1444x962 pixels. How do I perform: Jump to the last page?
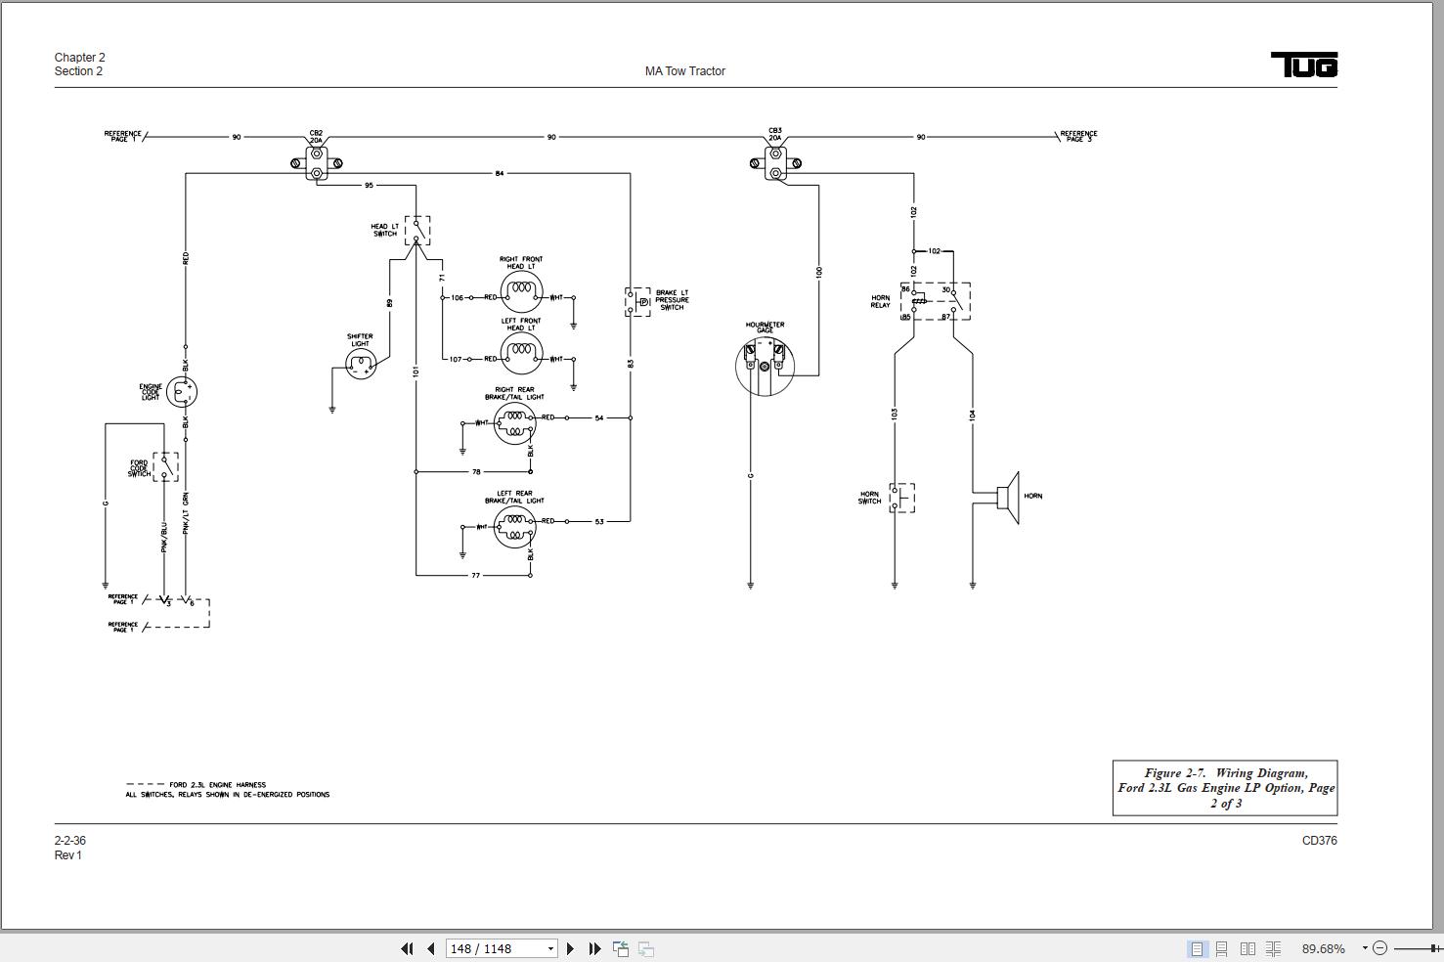pyautogui.click(x=594, y=948)
